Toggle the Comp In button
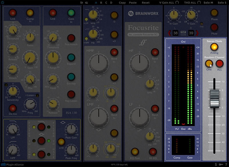The width and height of the screenshot is (229, 167). 30,13
